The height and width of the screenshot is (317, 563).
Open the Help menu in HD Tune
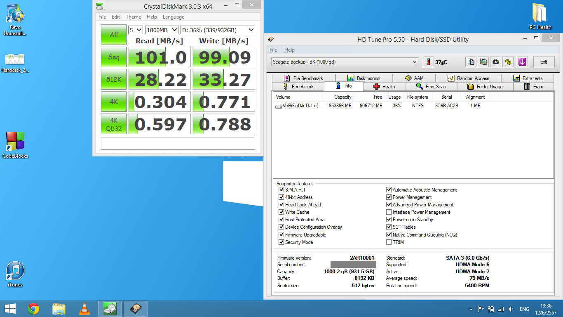pyautogui.click(x=289, y=50)
